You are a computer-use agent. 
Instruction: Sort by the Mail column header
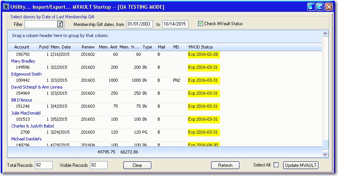pyautogui.click(x=165, y=47)
